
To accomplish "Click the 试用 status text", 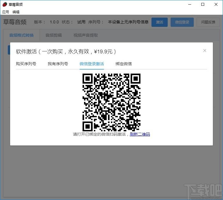I will [81, 22].
